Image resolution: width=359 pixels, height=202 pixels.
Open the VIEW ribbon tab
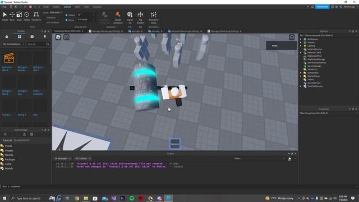click(x=86, y=7)
